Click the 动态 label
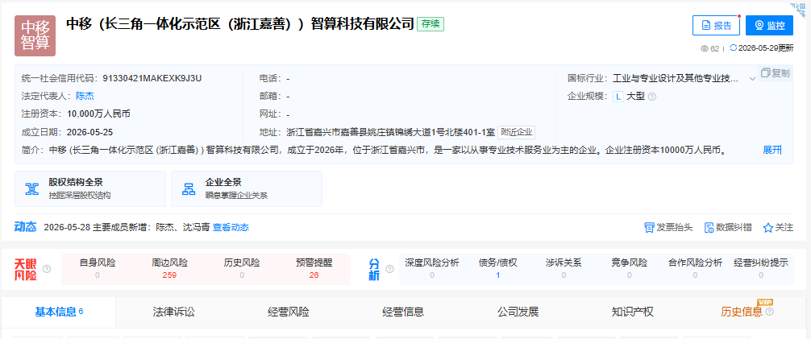This screenshot has width=811, height=339. point(25,227)
